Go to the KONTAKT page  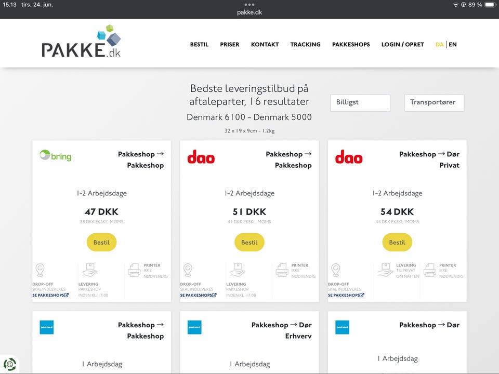tap(265, 45)
